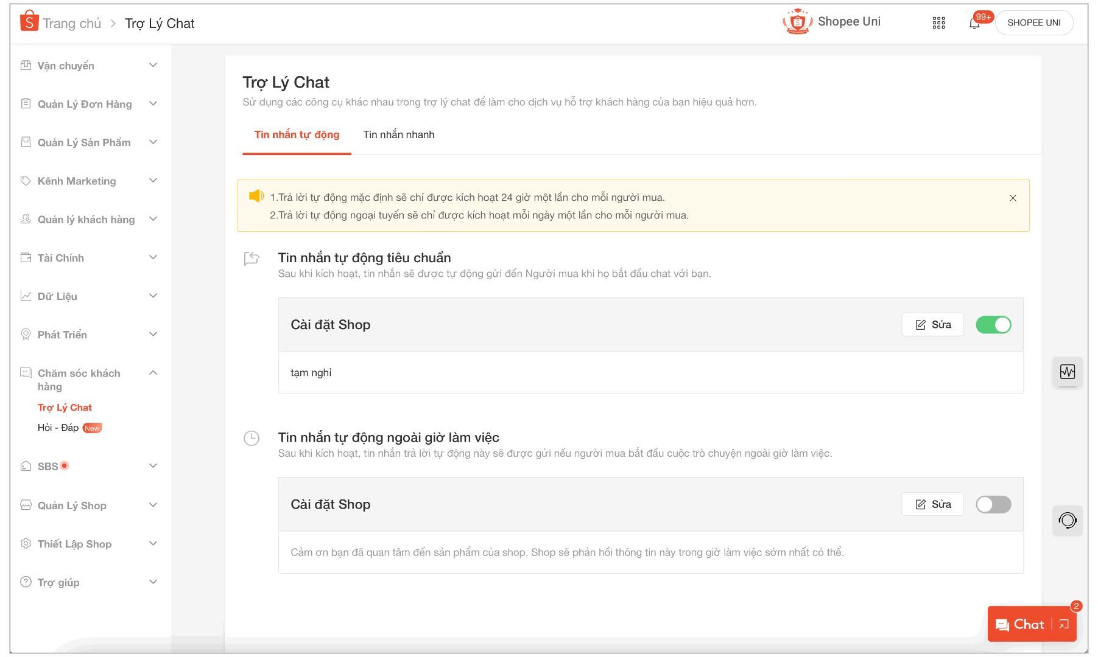1098x657 pixels.
Task: Click Sửa for the standard auto-reply
Action: click(932, 325)
